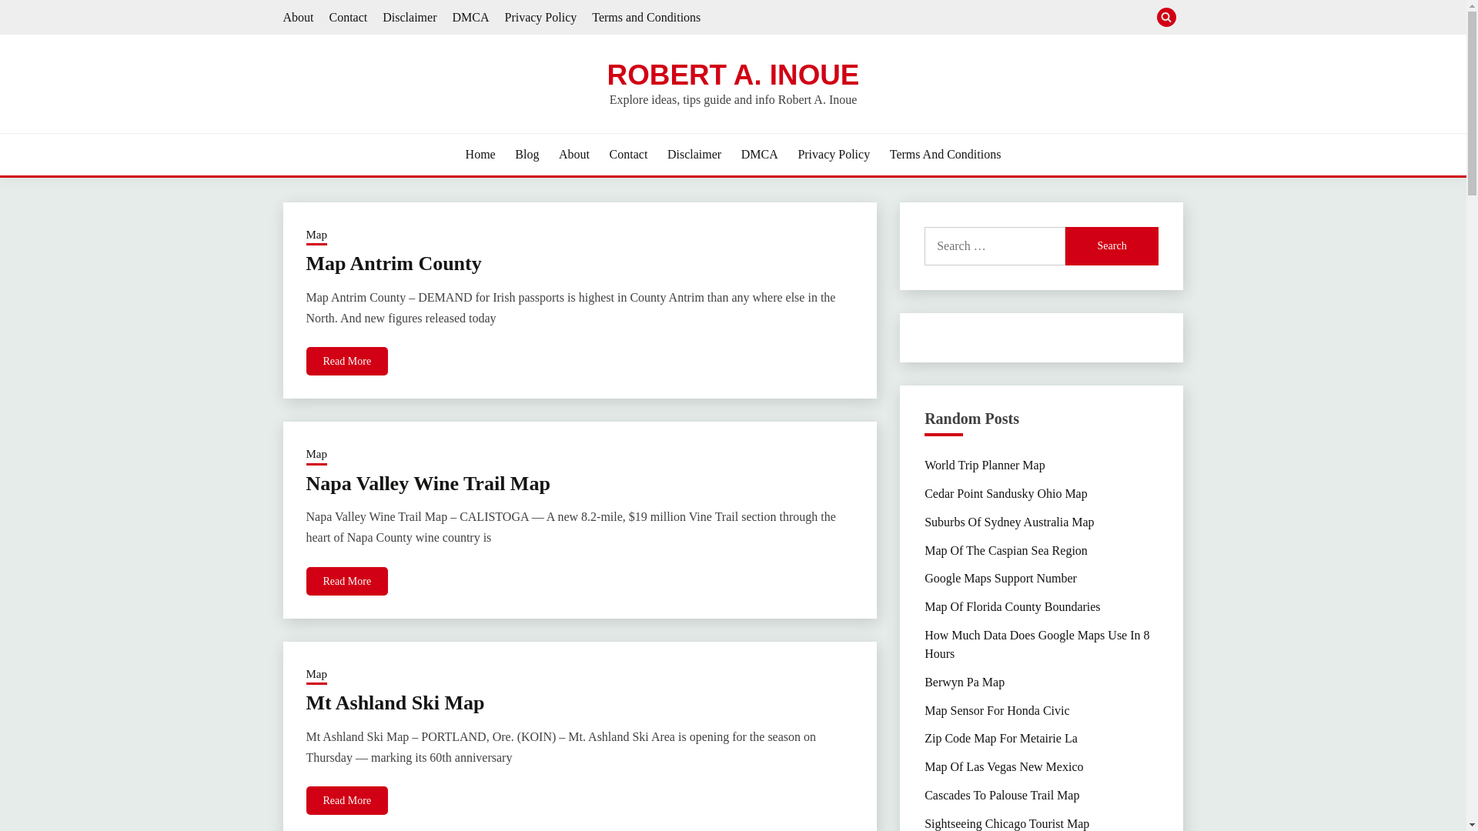Open How Much Data Does Google Maps Use post
The image size is (1478, 831).
click(x=1037, y=645)
